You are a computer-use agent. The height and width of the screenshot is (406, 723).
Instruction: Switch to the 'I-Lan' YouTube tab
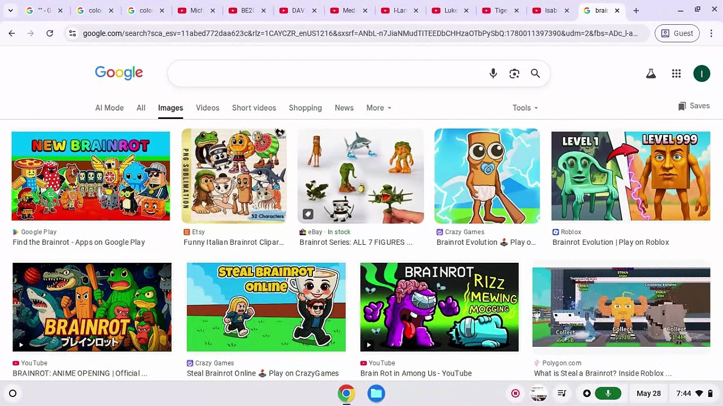point(399,10)
